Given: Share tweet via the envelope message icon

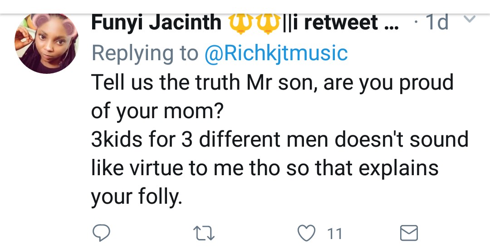Looking at the screenshot, I should click(408, 234).
